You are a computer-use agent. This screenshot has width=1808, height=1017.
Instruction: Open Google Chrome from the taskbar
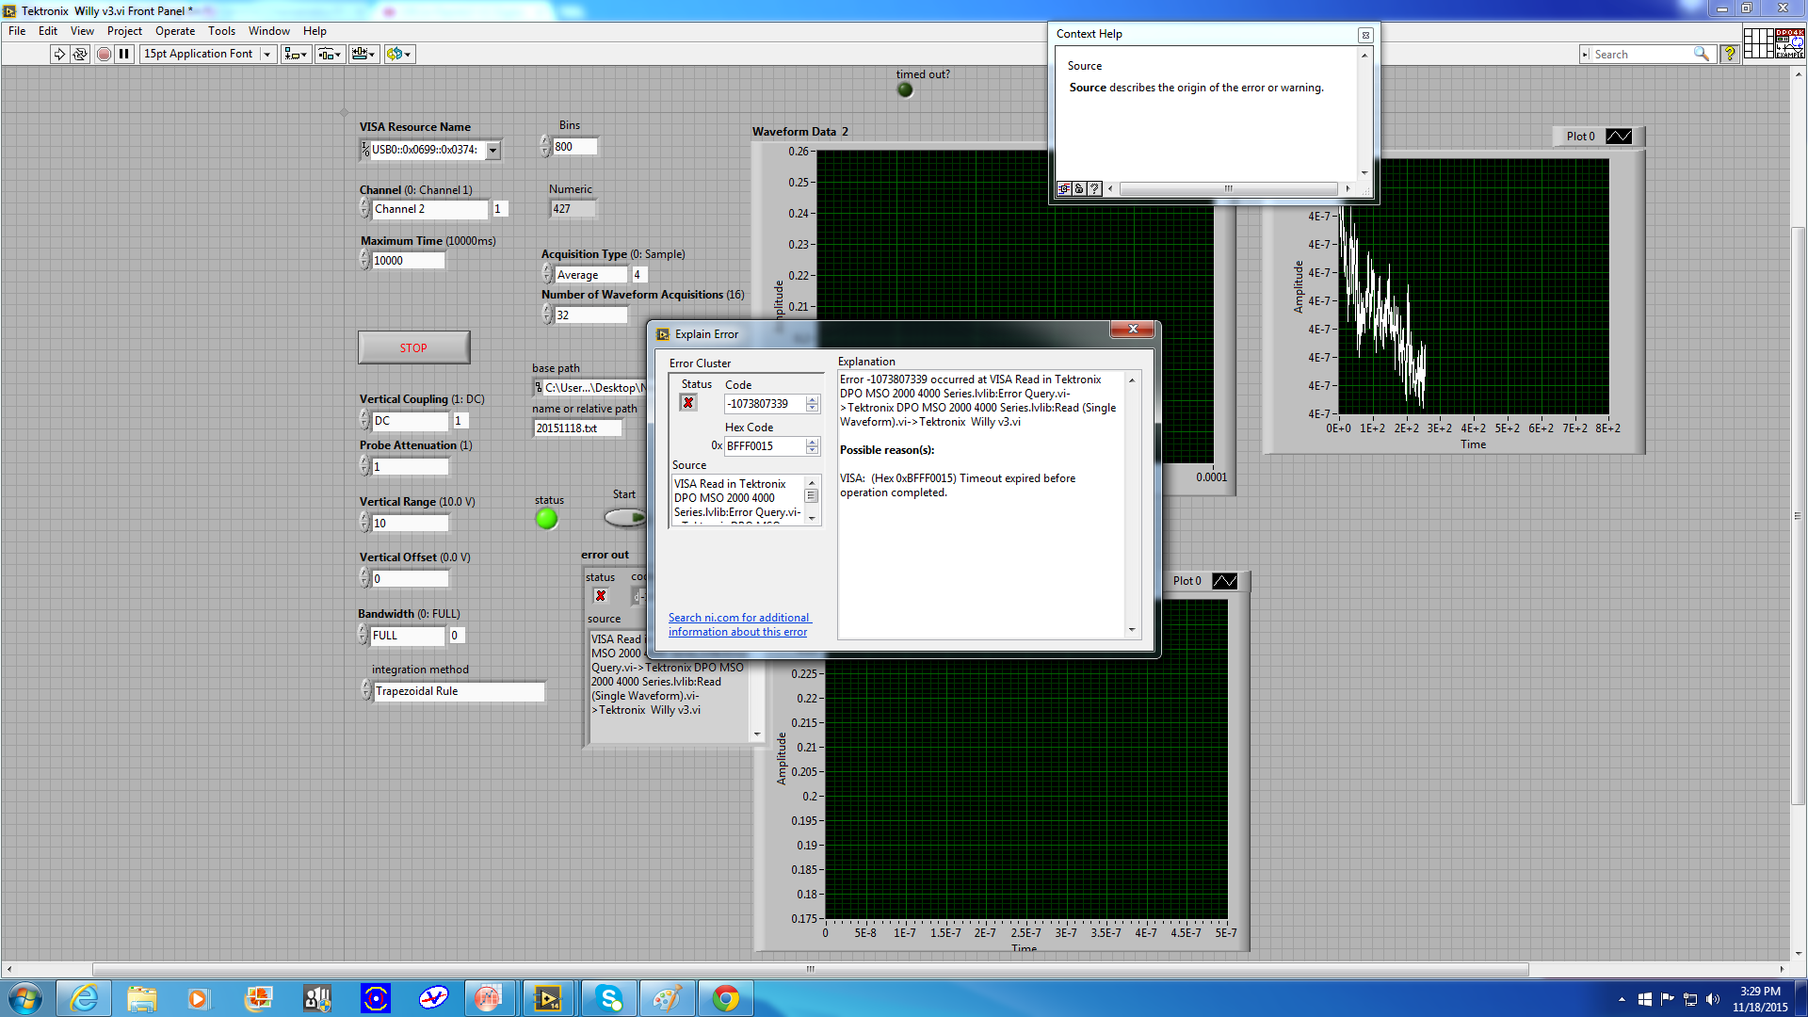click(726, 998)
